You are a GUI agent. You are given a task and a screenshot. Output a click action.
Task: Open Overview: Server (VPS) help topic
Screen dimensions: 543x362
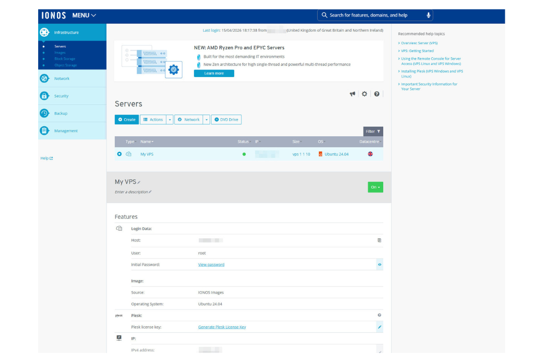click(x=419, y=43)
